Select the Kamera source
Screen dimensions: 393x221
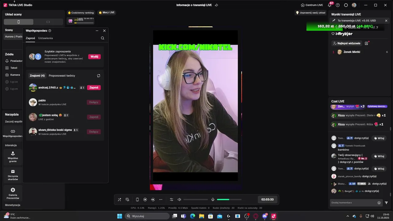[x=13, y=75]
